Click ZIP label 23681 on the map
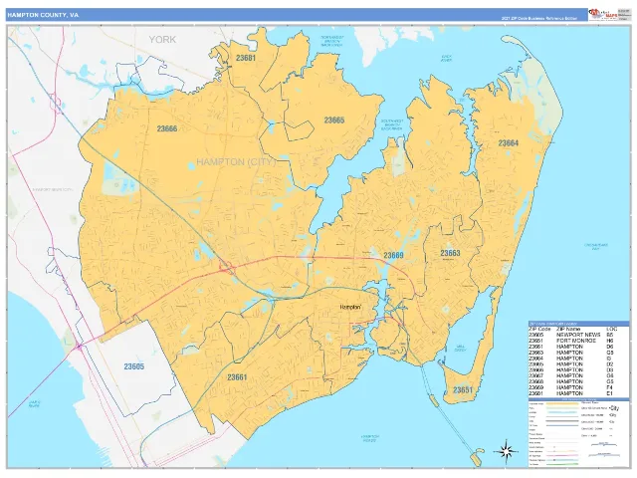The width and height of the screenshot is (637, 478). (246, 58)
